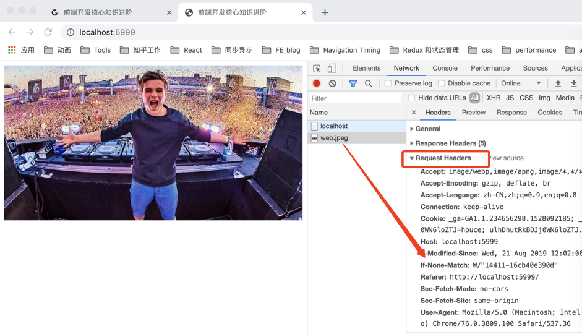Click the If-None-Match header value
This screenshot has width=582, height=334.
(x=515, y=265)
